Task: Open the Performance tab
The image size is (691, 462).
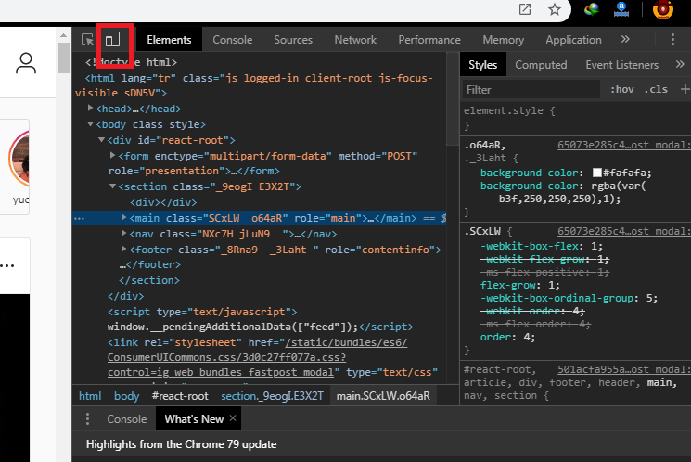Action: coord(429,40)
